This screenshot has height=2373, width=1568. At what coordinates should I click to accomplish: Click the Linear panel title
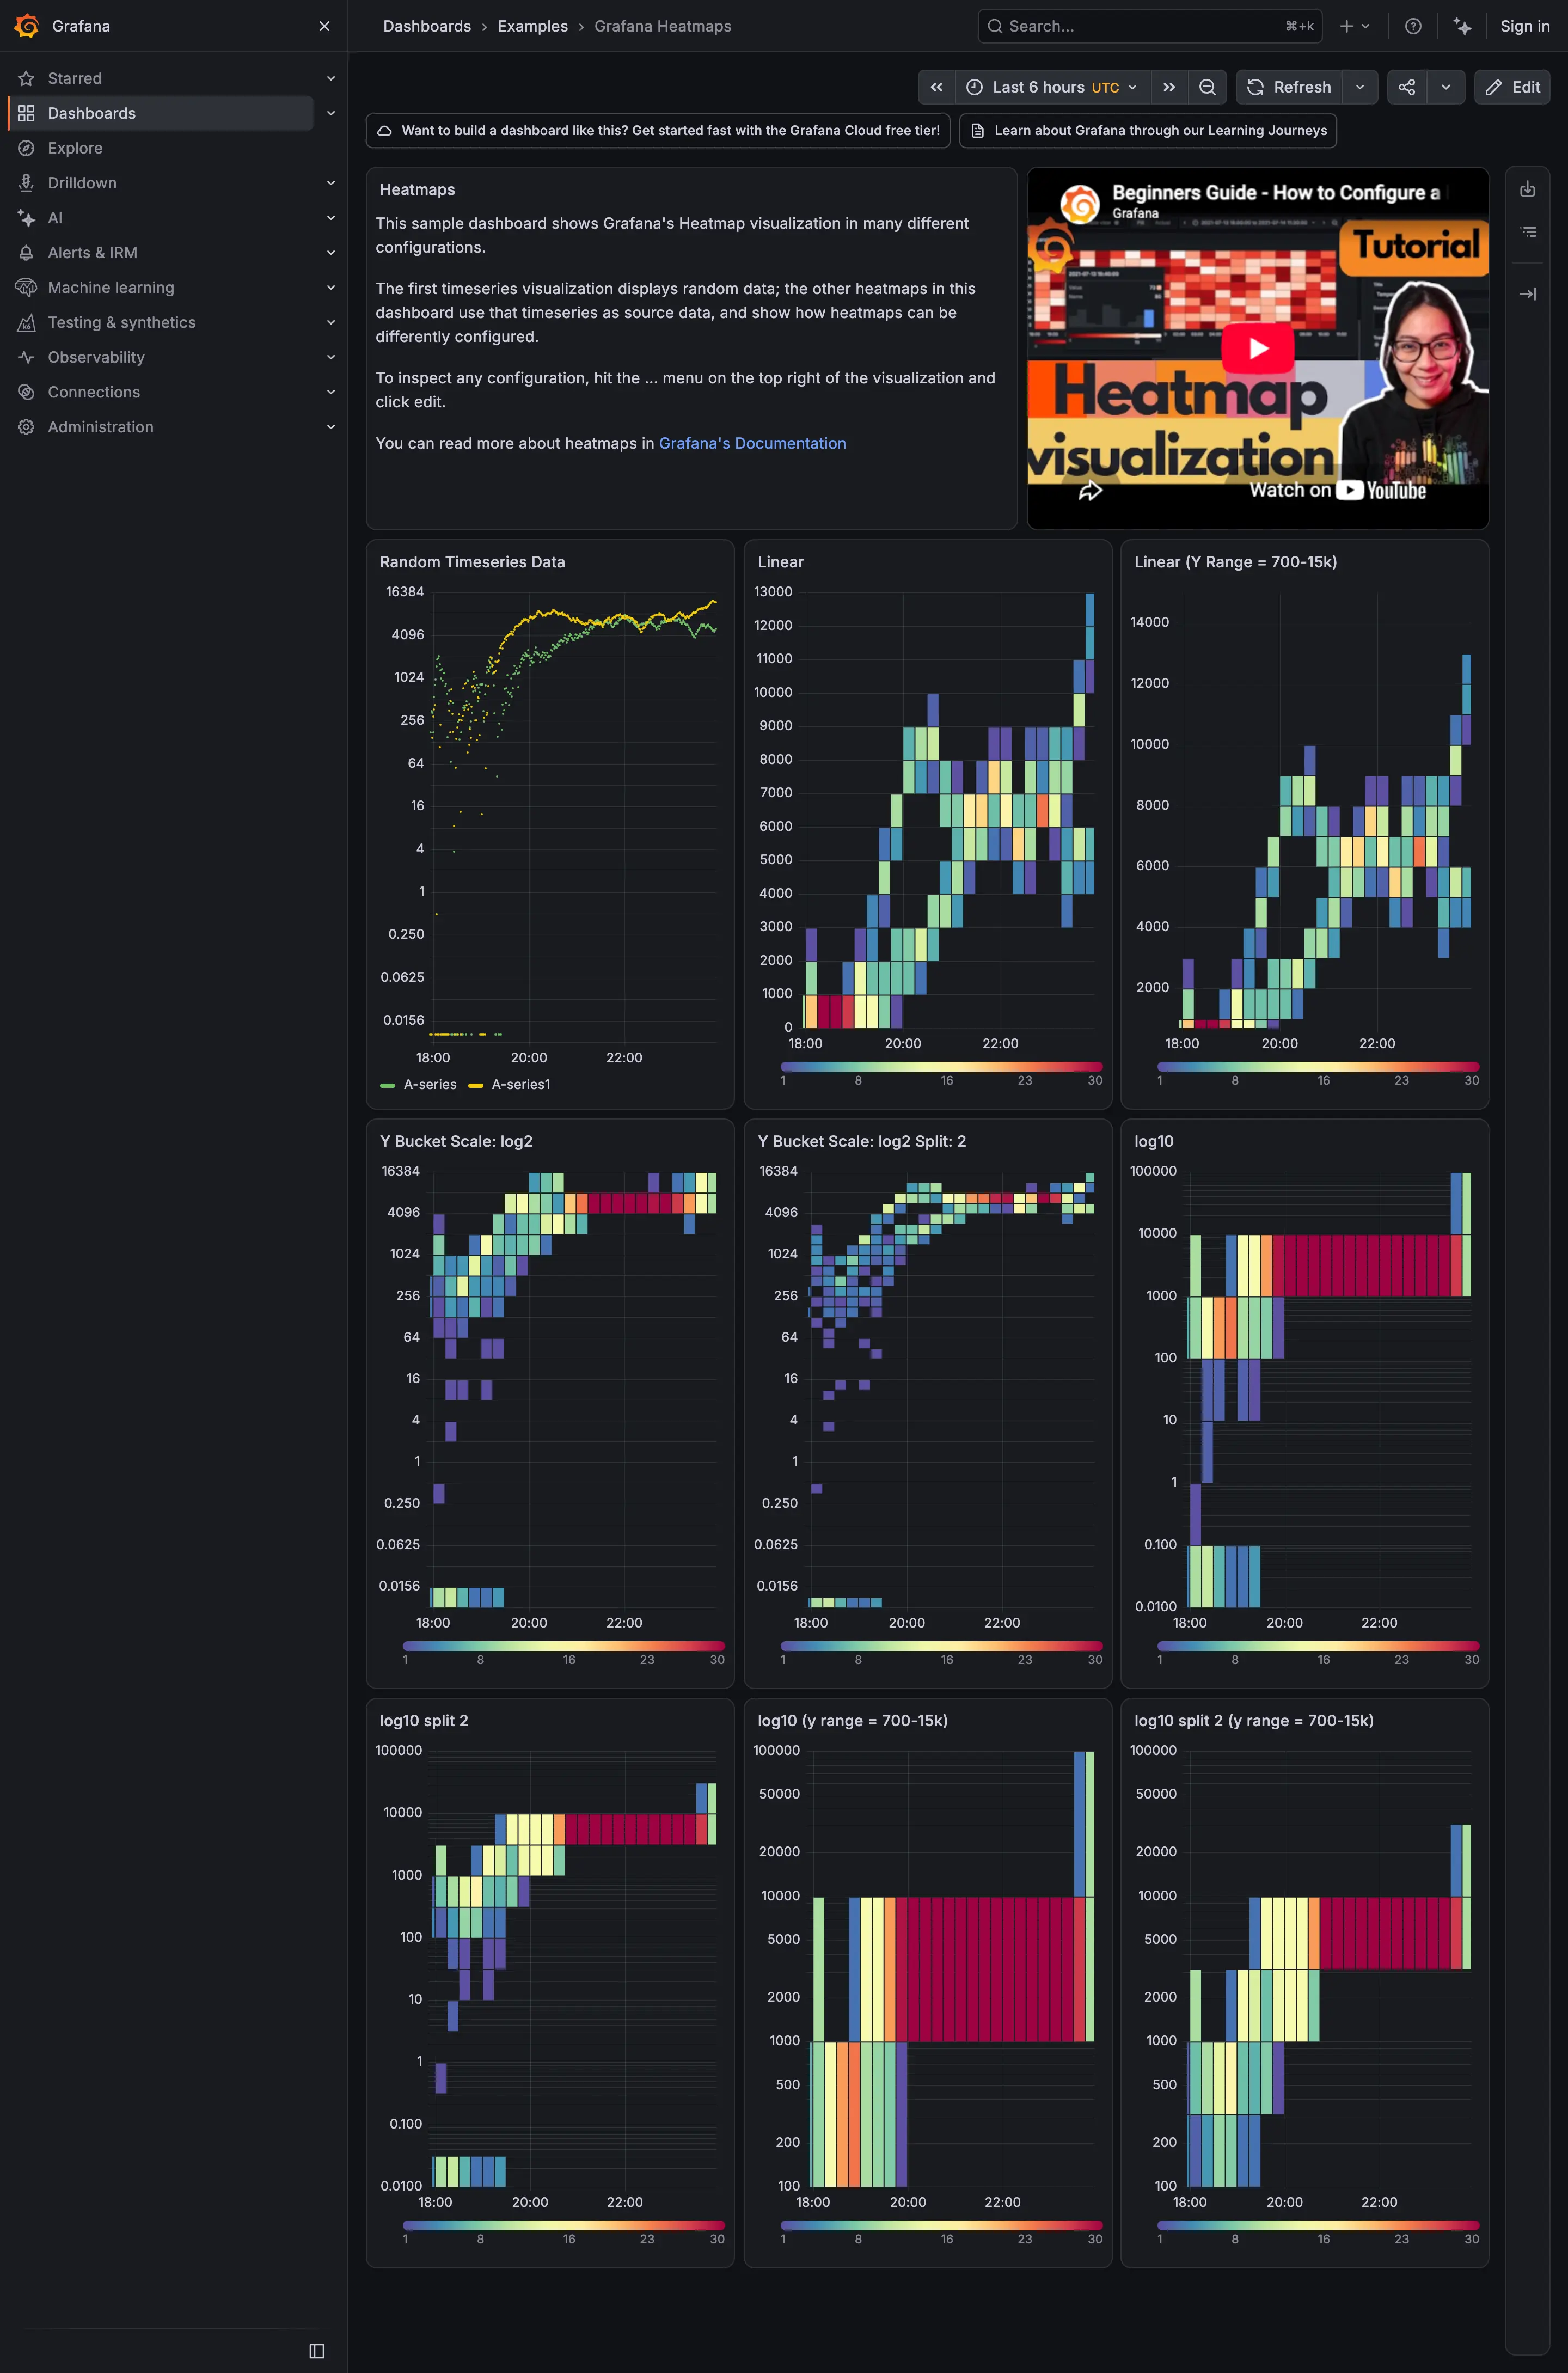click(x=780, y=562)
